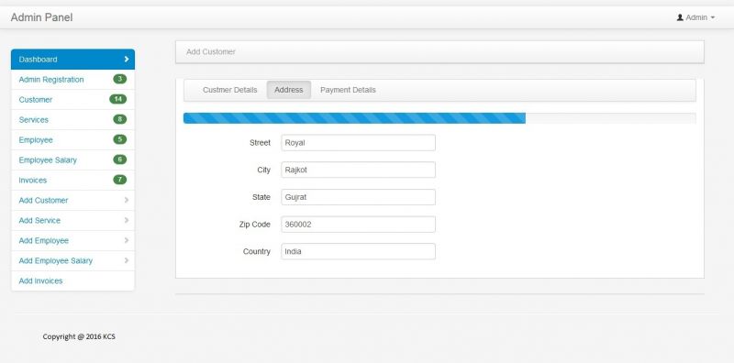Click the chevron beside Add Employee Salary

pos(127,260)
